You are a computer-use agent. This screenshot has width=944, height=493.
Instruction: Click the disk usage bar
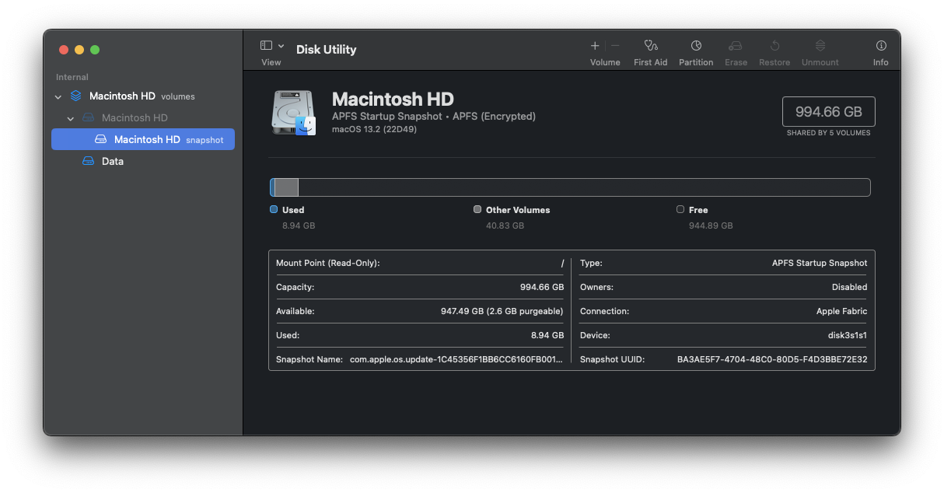pyautogui.click(x=570, y=187)
